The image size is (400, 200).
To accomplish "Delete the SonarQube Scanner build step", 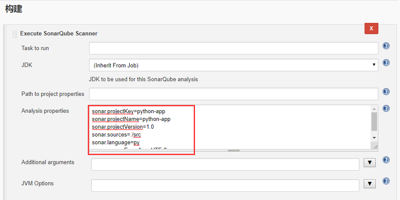I will (x=371, y=29).
